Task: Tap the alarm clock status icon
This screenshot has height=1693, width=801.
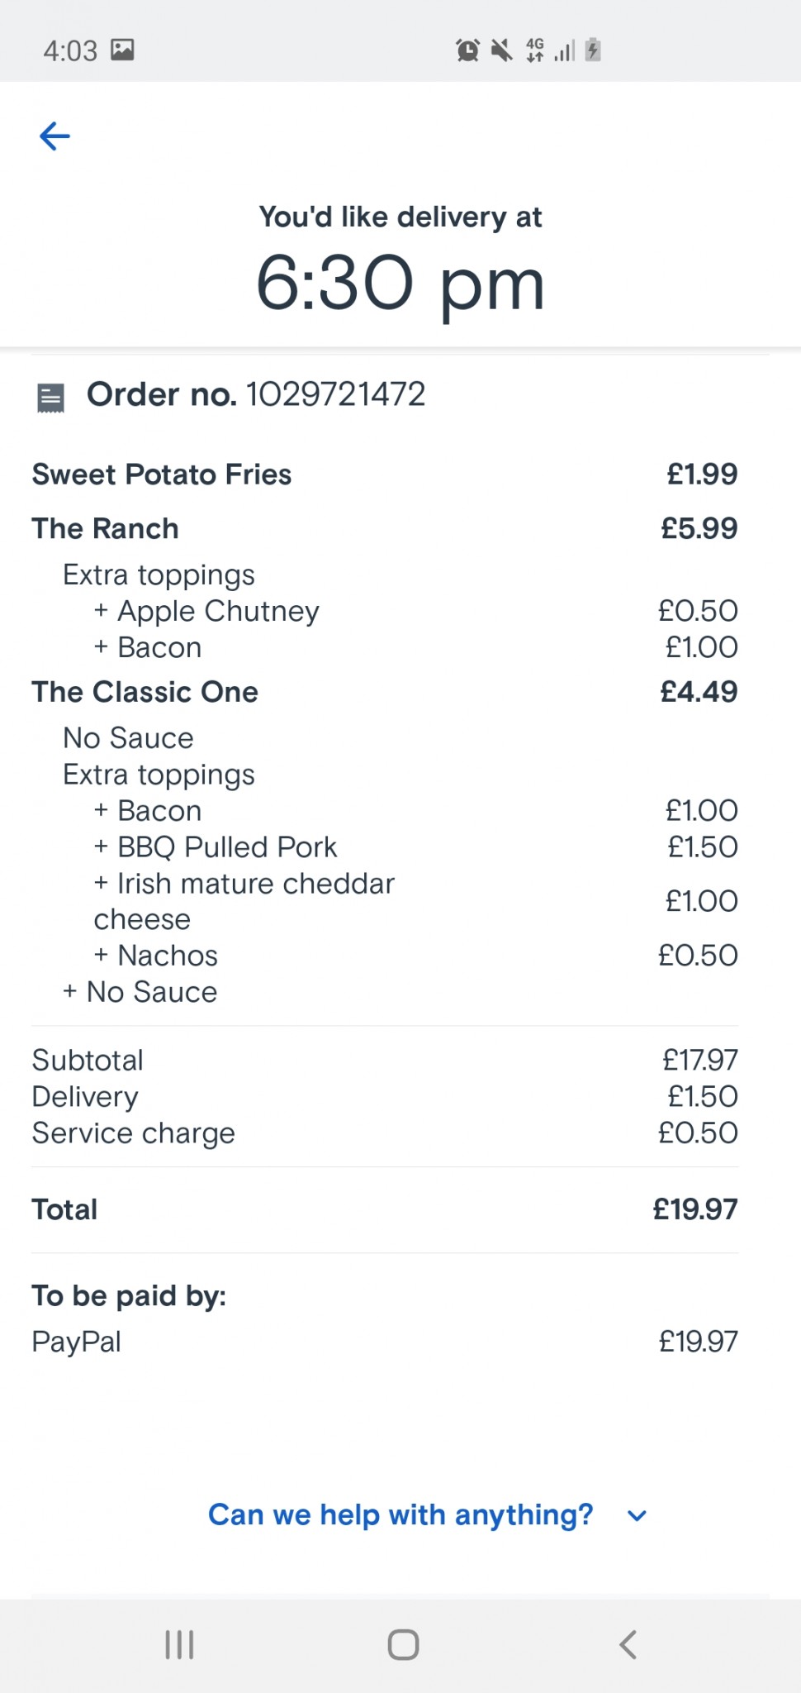Action: click(x=467, y=50)
